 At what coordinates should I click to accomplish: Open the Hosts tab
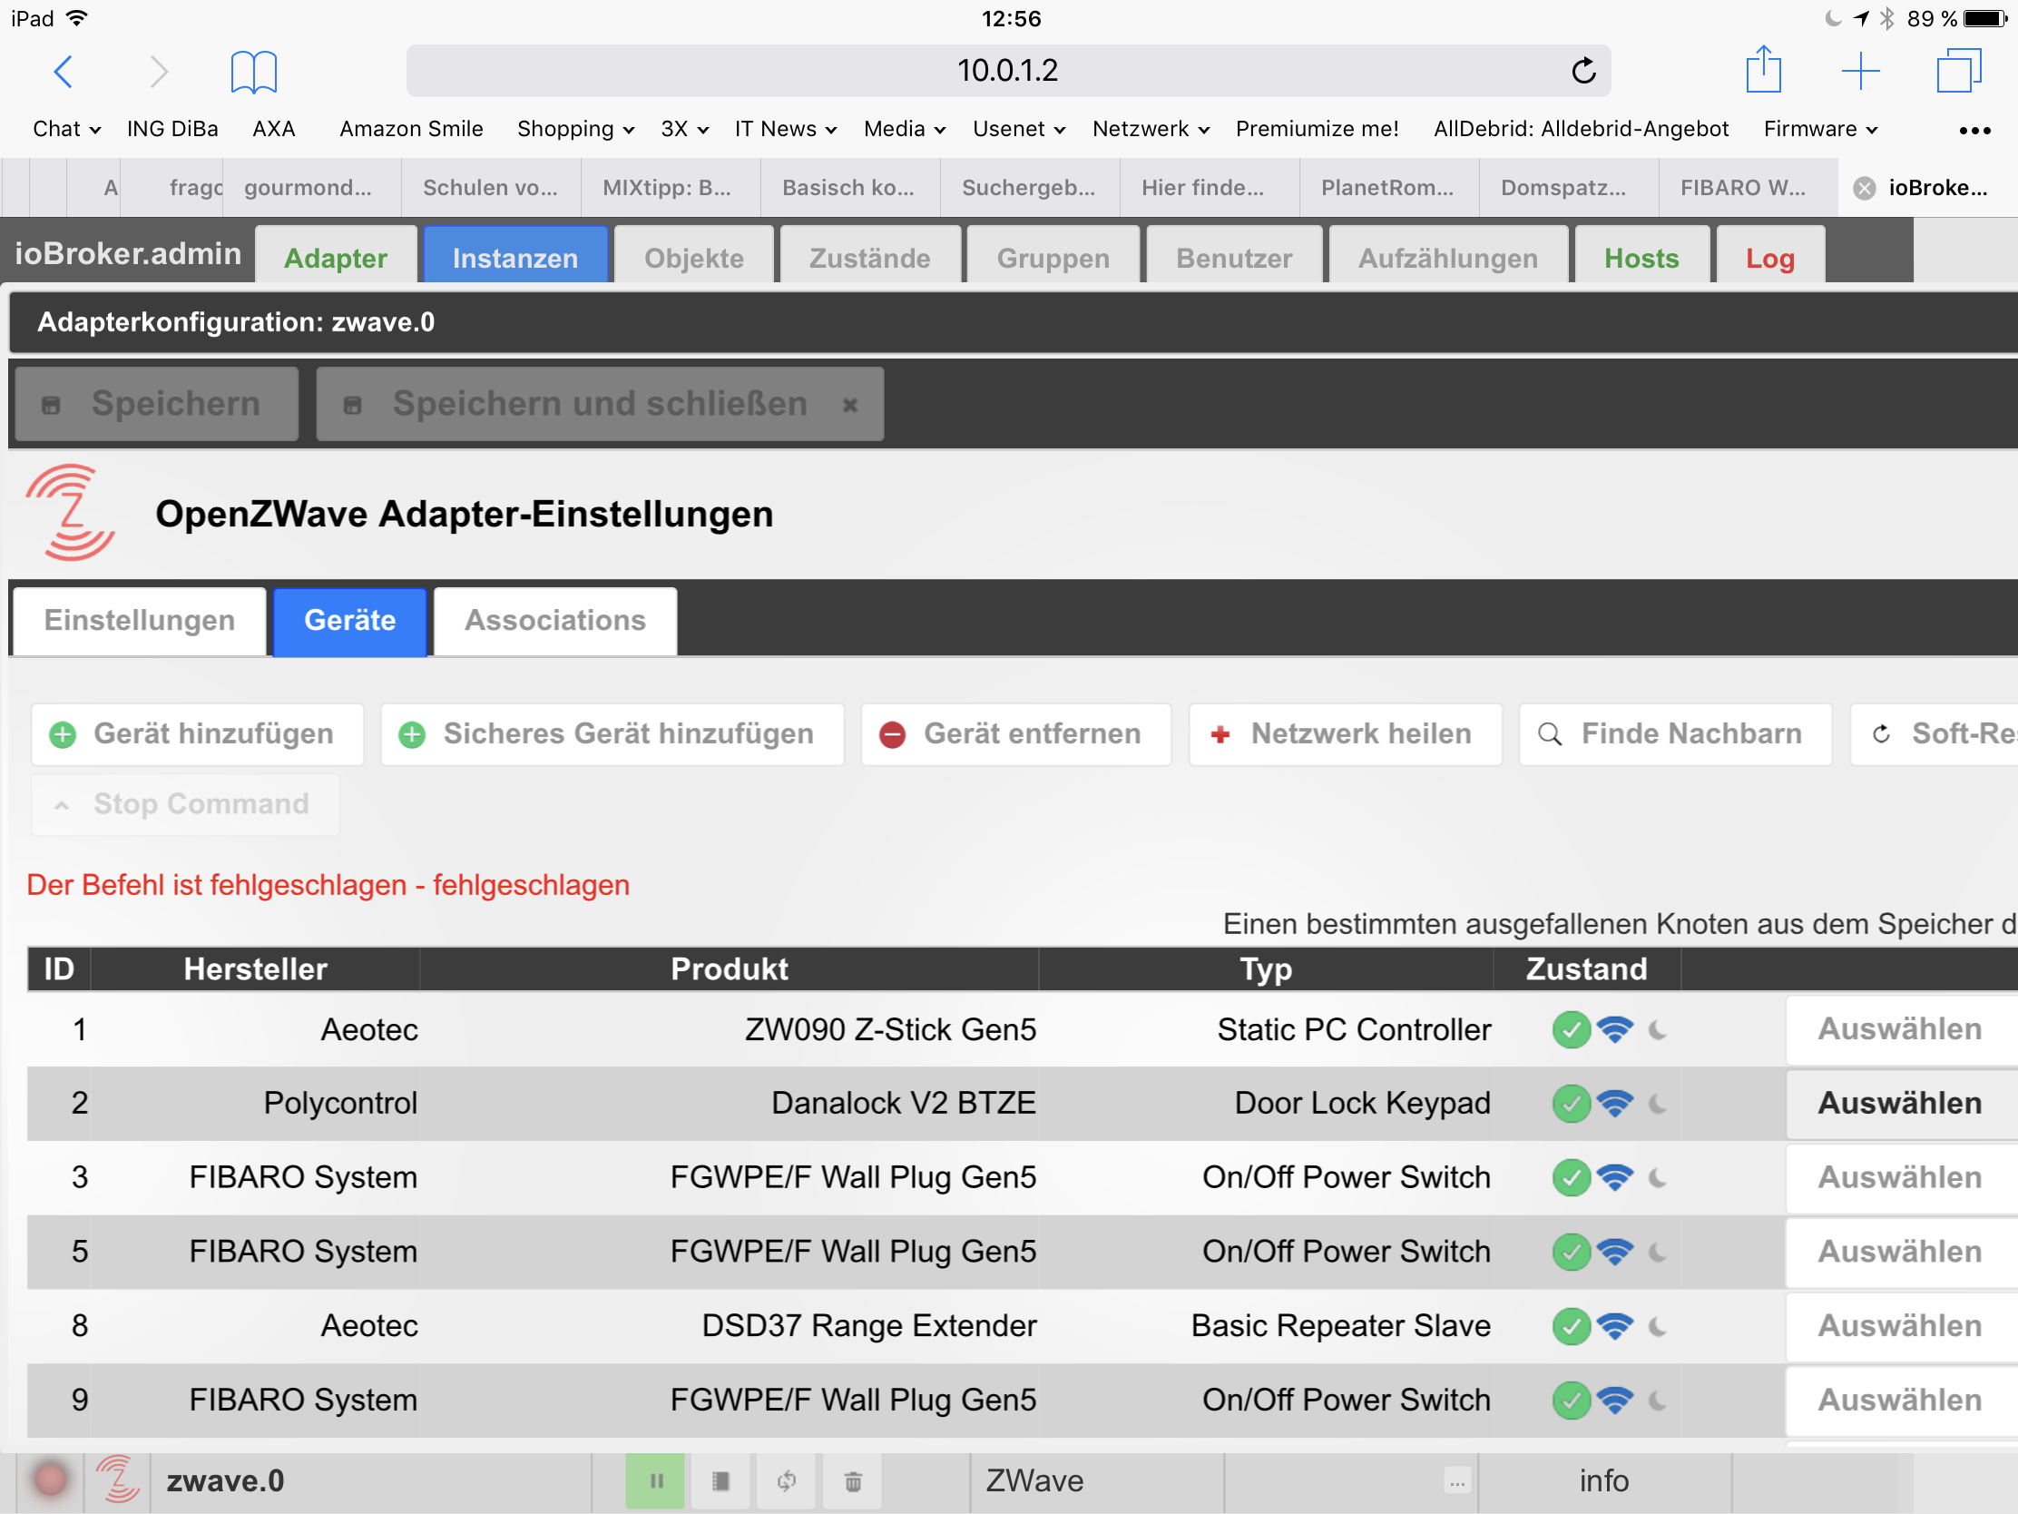pos(1641,258)
